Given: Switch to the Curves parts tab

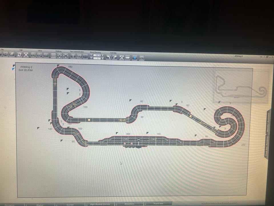Looking at the screenshot, I should click(70, 204).
